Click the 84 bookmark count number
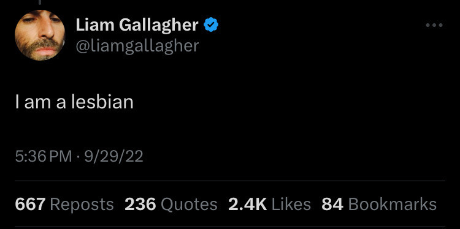The width and height of the screenshot is (460, 229). (332, 204)
